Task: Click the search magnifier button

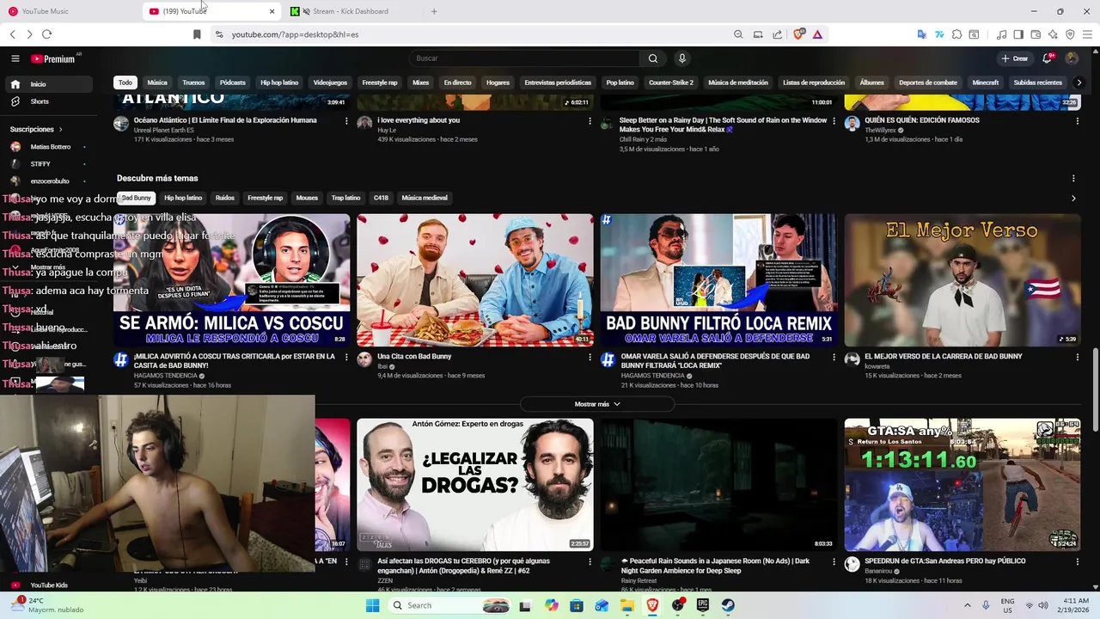Action: coord(653,58)
